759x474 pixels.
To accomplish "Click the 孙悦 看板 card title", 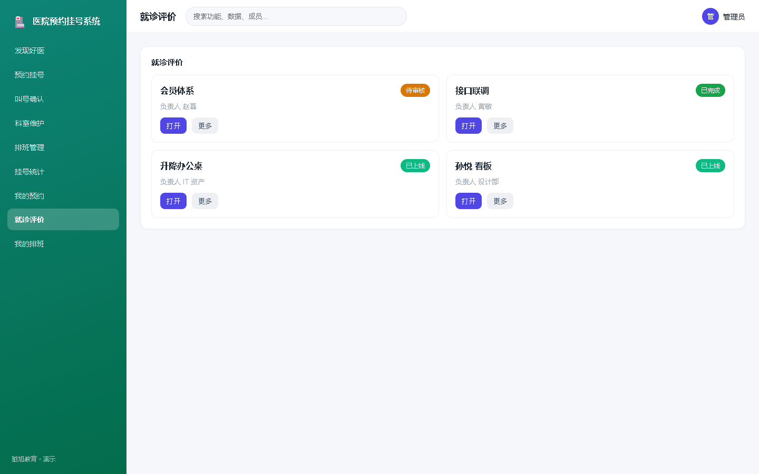I will pyautogui.click(x=473, y=166).
